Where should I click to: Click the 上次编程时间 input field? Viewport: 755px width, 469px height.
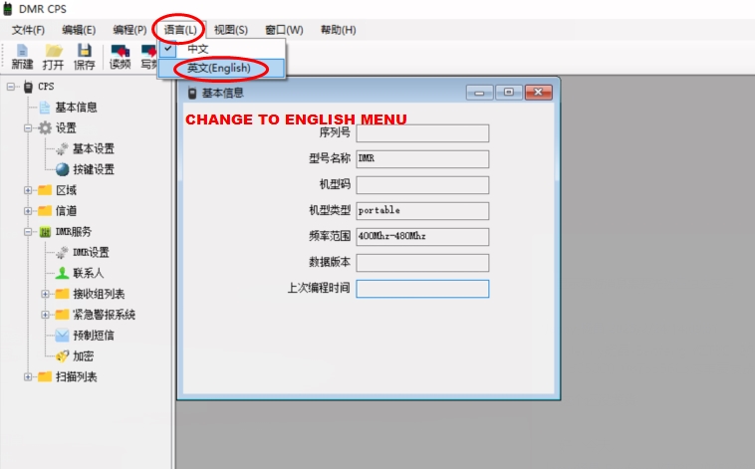[x=422, y=289]
